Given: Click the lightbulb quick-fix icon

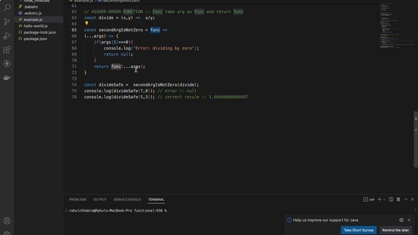Looking at the screenshot, I should pos(87,23).
